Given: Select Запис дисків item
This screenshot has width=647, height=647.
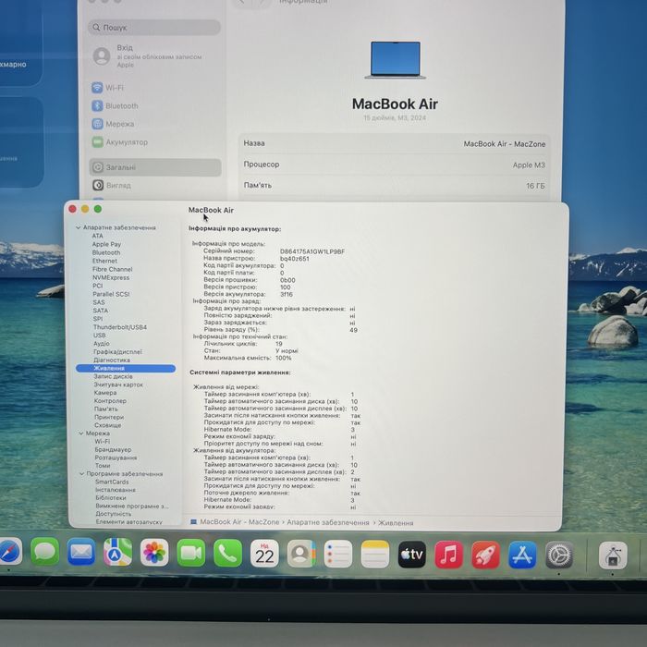Looking at the screenshot, I should (113, 376).
